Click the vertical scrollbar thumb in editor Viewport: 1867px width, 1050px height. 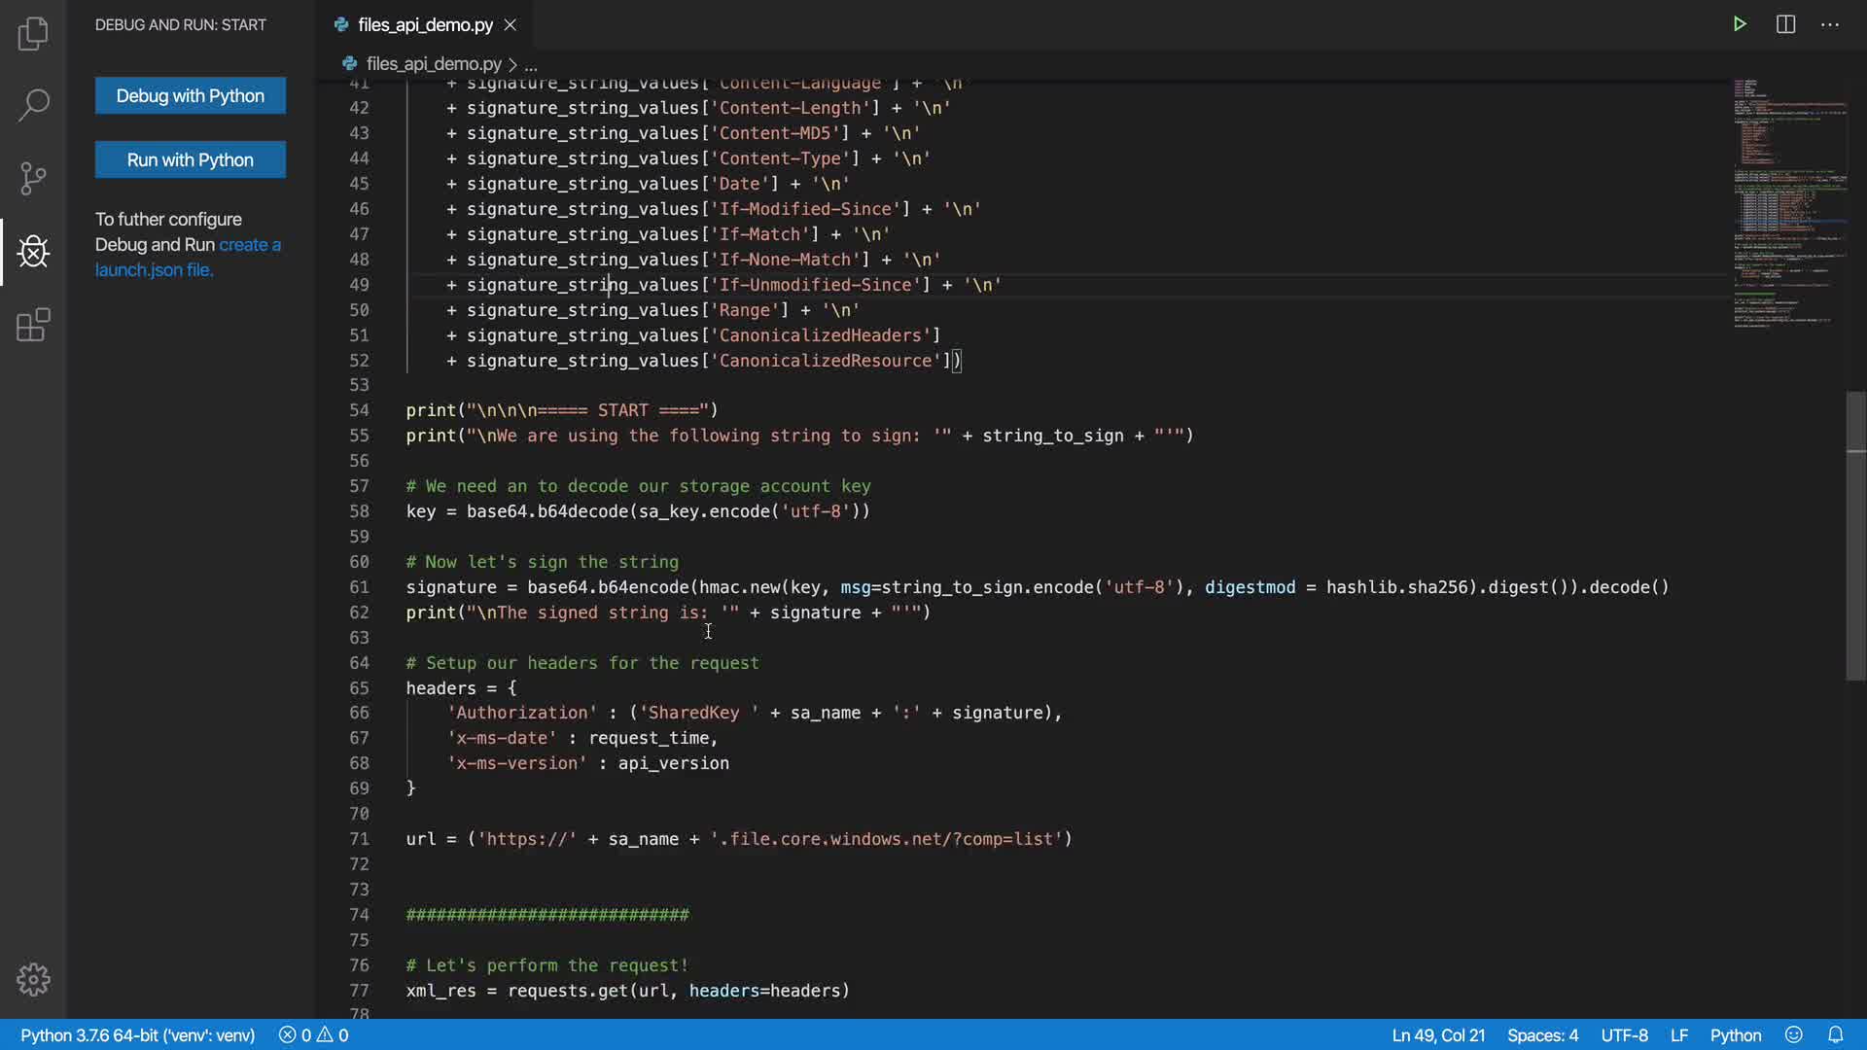point(1855,535)
